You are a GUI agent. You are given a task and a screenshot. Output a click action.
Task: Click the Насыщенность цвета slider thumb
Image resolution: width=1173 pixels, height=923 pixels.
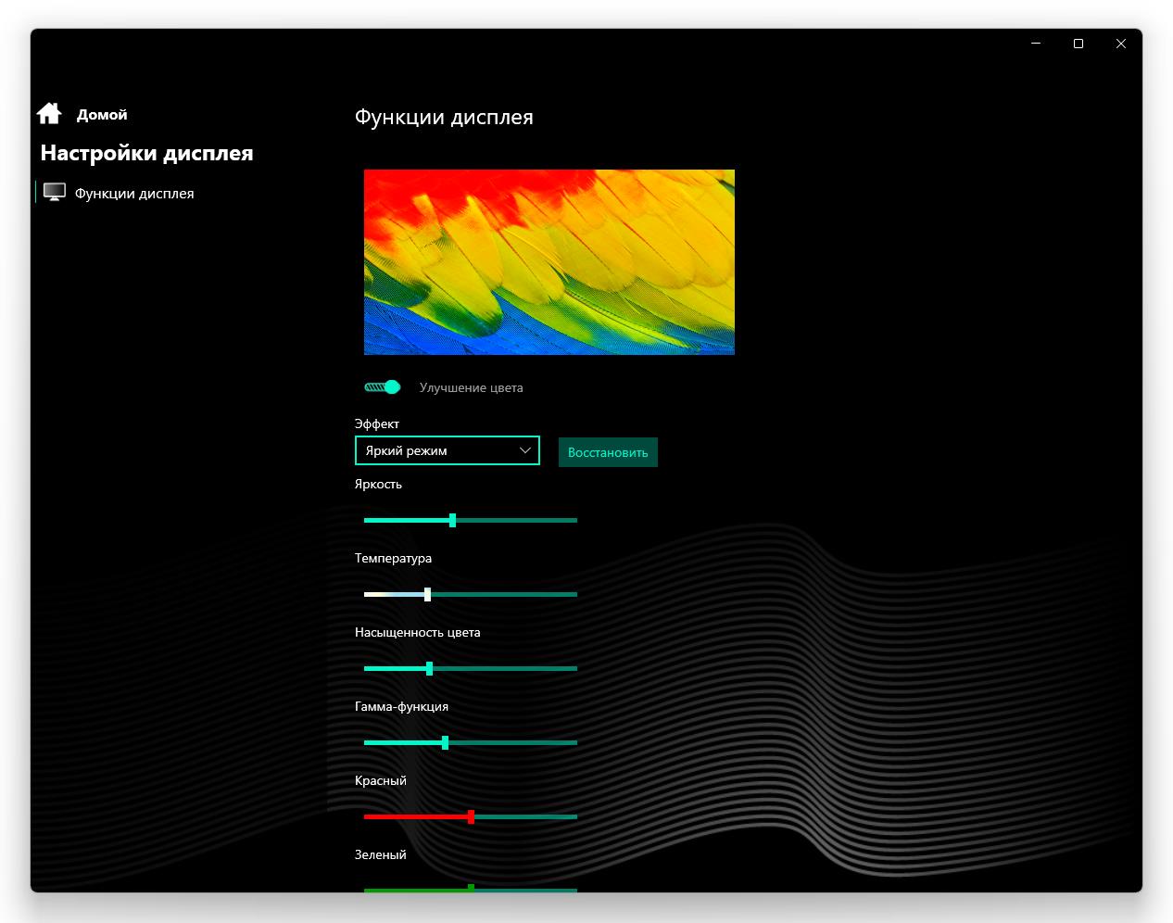click(429, 668)
